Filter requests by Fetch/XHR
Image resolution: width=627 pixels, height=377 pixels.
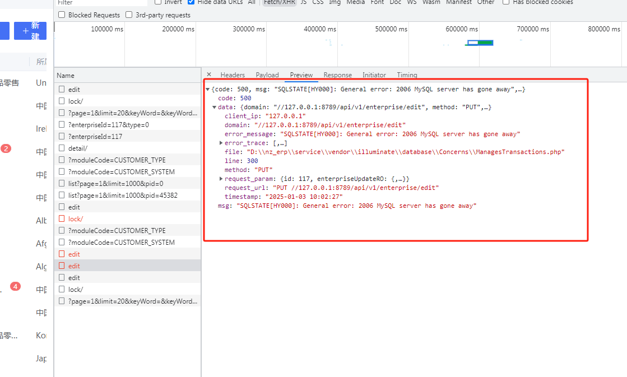point(280,2)
